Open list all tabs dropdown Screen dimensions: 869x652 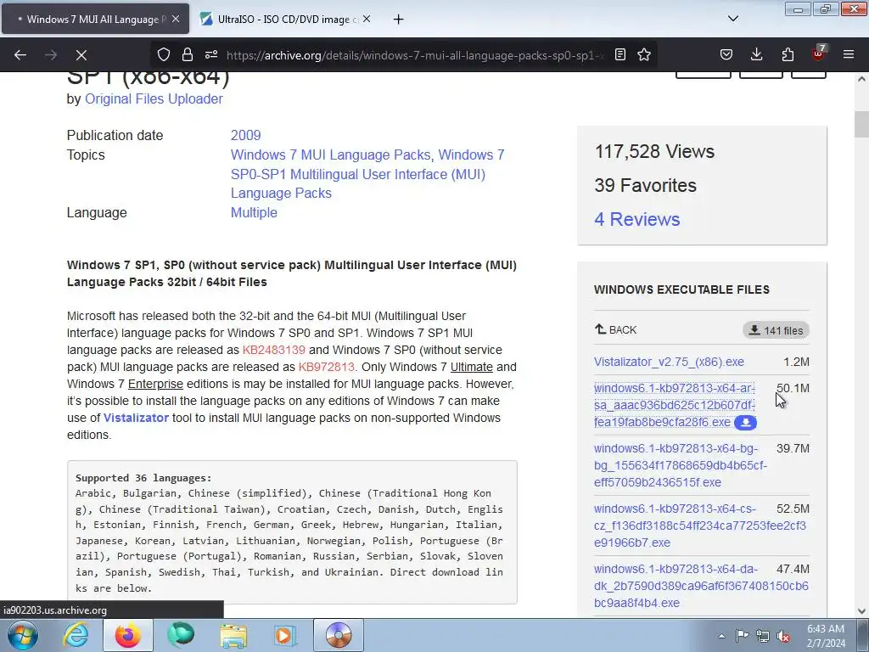[733, 19]
